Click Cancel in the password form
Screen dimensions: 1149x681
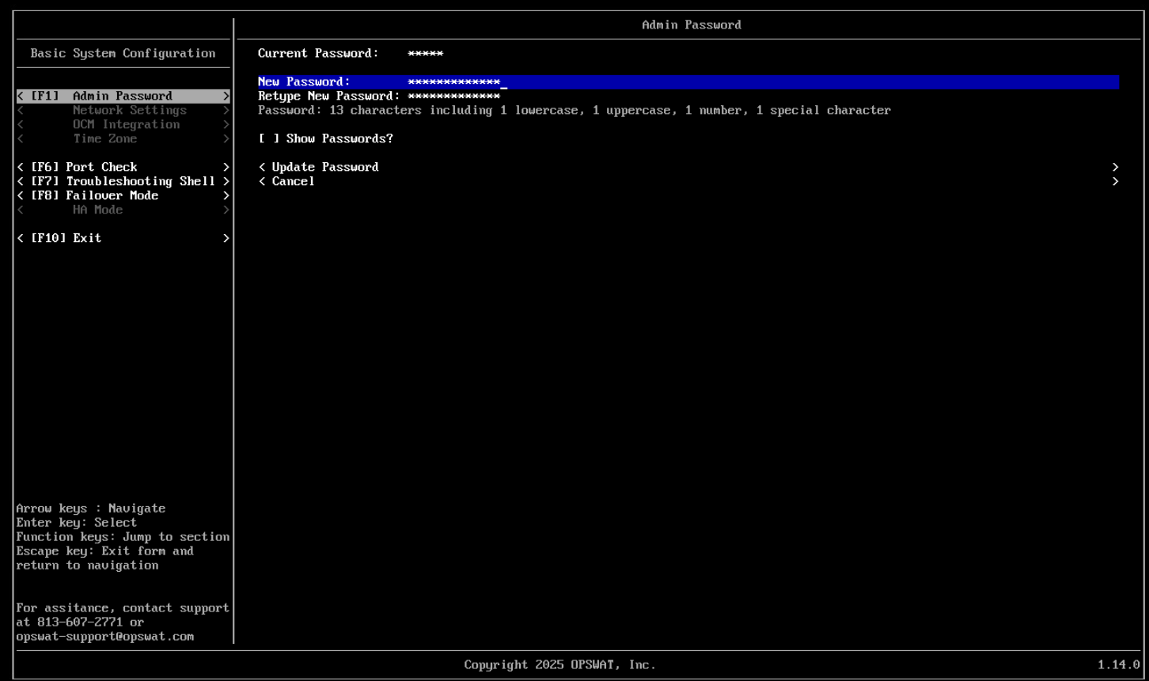tap(293, 181)
